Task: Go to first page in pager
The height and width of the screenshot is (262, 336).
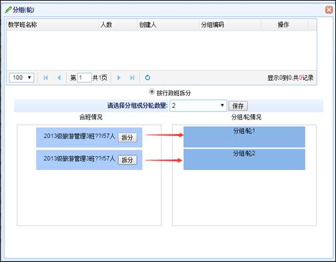Action: 46,77
